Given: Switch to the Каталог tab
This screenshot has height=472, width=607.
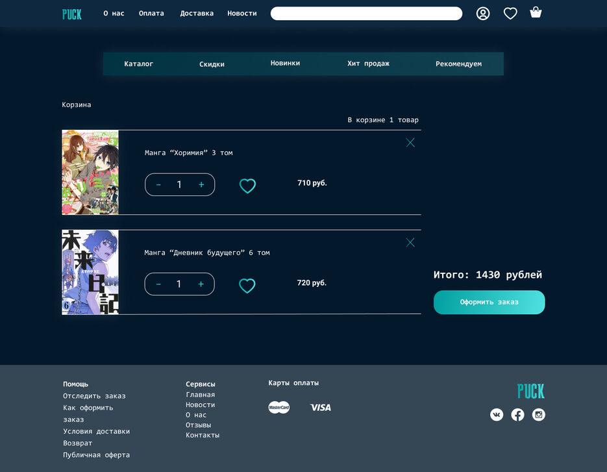Looking at the screenshot, I should tap(139, 64).
